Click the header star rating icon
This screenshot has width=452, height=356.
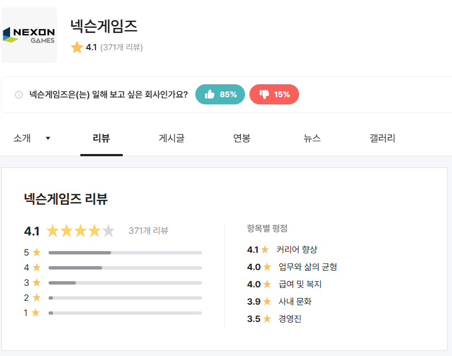click(x=77, y=48)
